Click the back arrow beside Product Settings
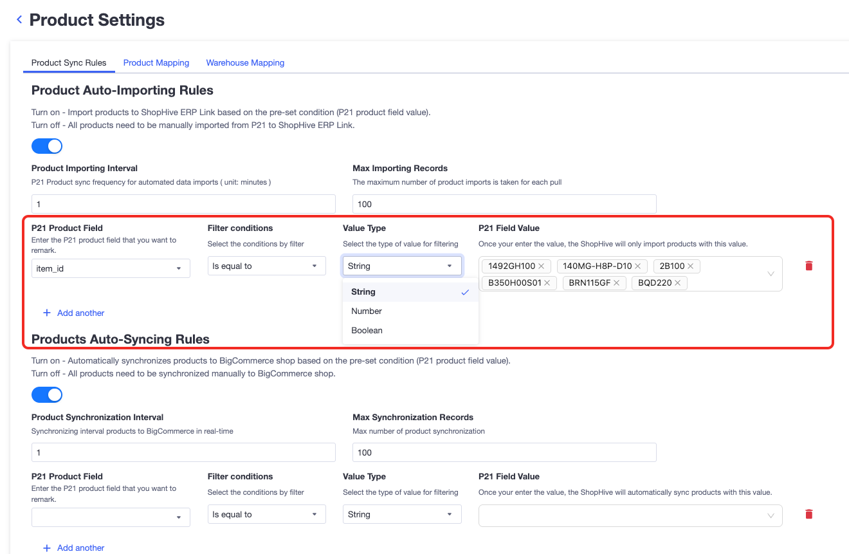The image size is (849, 554). pyautogui.click(x=19, y=20)
